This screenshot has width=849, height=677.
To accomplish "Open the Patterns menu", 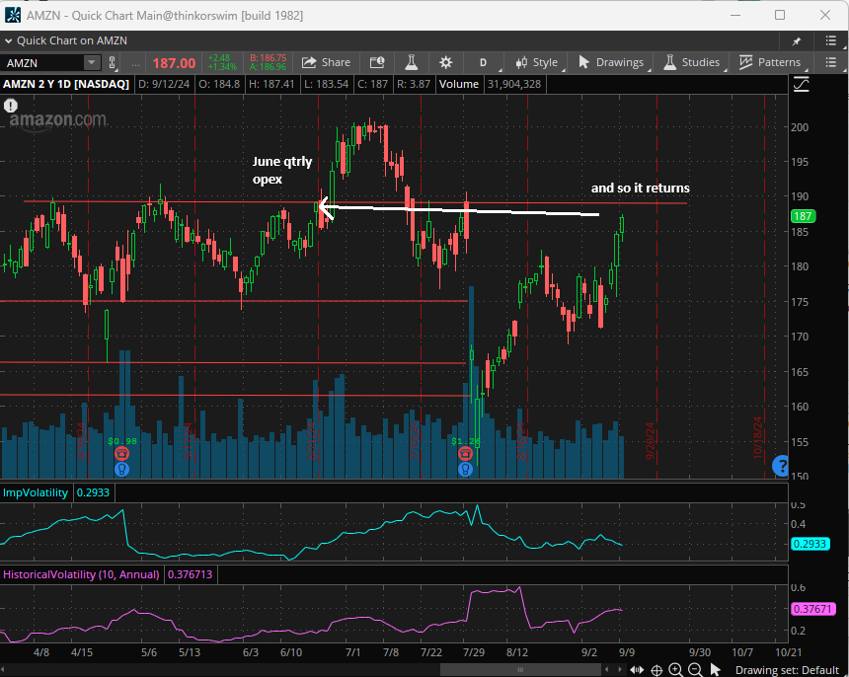I will point(769,62).
